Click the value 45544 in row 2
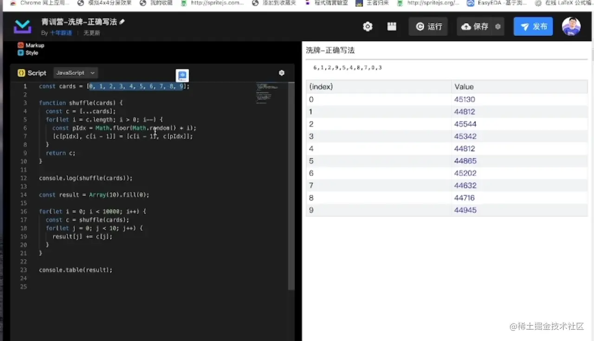The image size is (594, 341). pos(465,124)
